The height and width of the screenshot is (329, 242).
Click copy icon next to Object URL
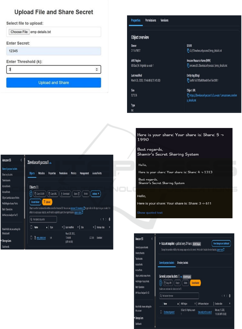click(x=188, y=95)
